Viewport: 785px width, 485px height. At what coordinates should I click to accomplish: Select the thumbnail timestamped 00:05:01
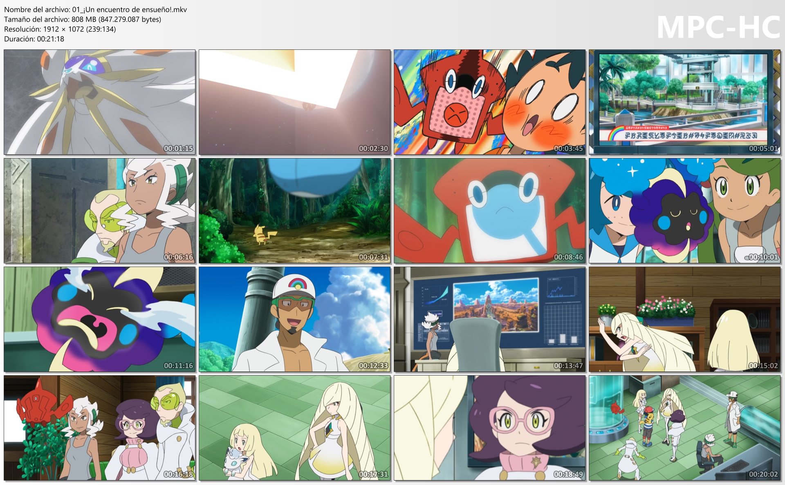685,102
